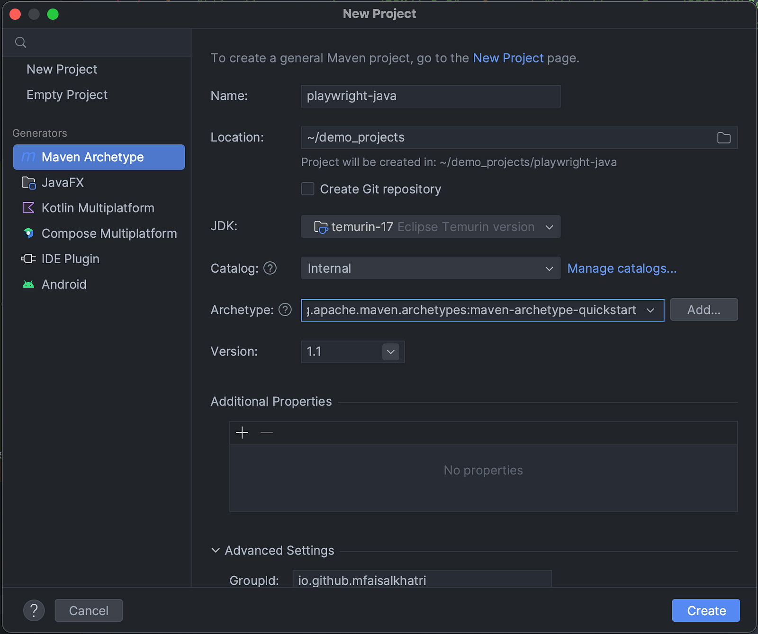Add a new property with plus icon
Image resolution: width=758 pixels, height=634 pixels.
(242, 433)
